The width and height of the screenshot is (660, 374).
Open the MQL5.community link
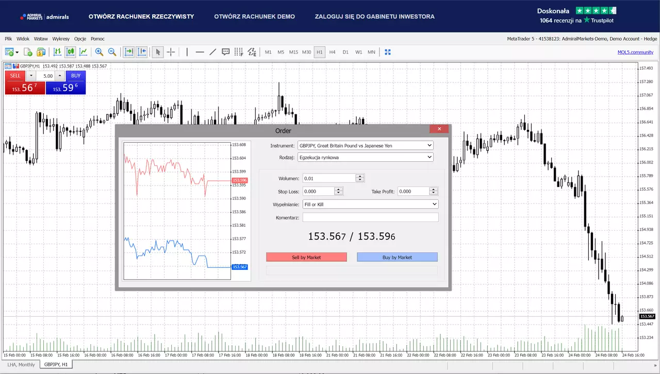point(635,52)
